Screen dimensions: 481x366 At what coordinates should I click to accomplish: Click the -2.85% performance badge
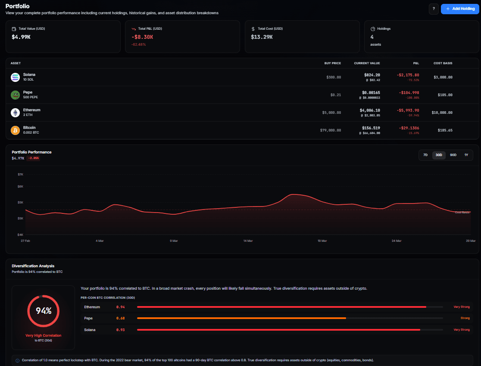pyautogui.click(x=34, y=158)
